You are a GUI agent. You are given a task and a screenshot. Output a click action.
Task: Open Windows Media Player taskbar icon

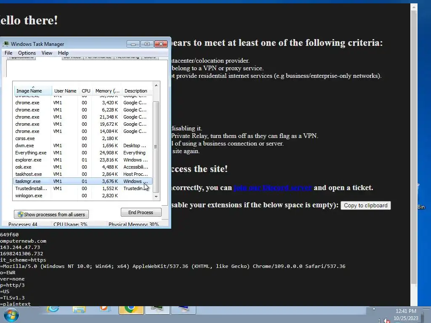104,309
